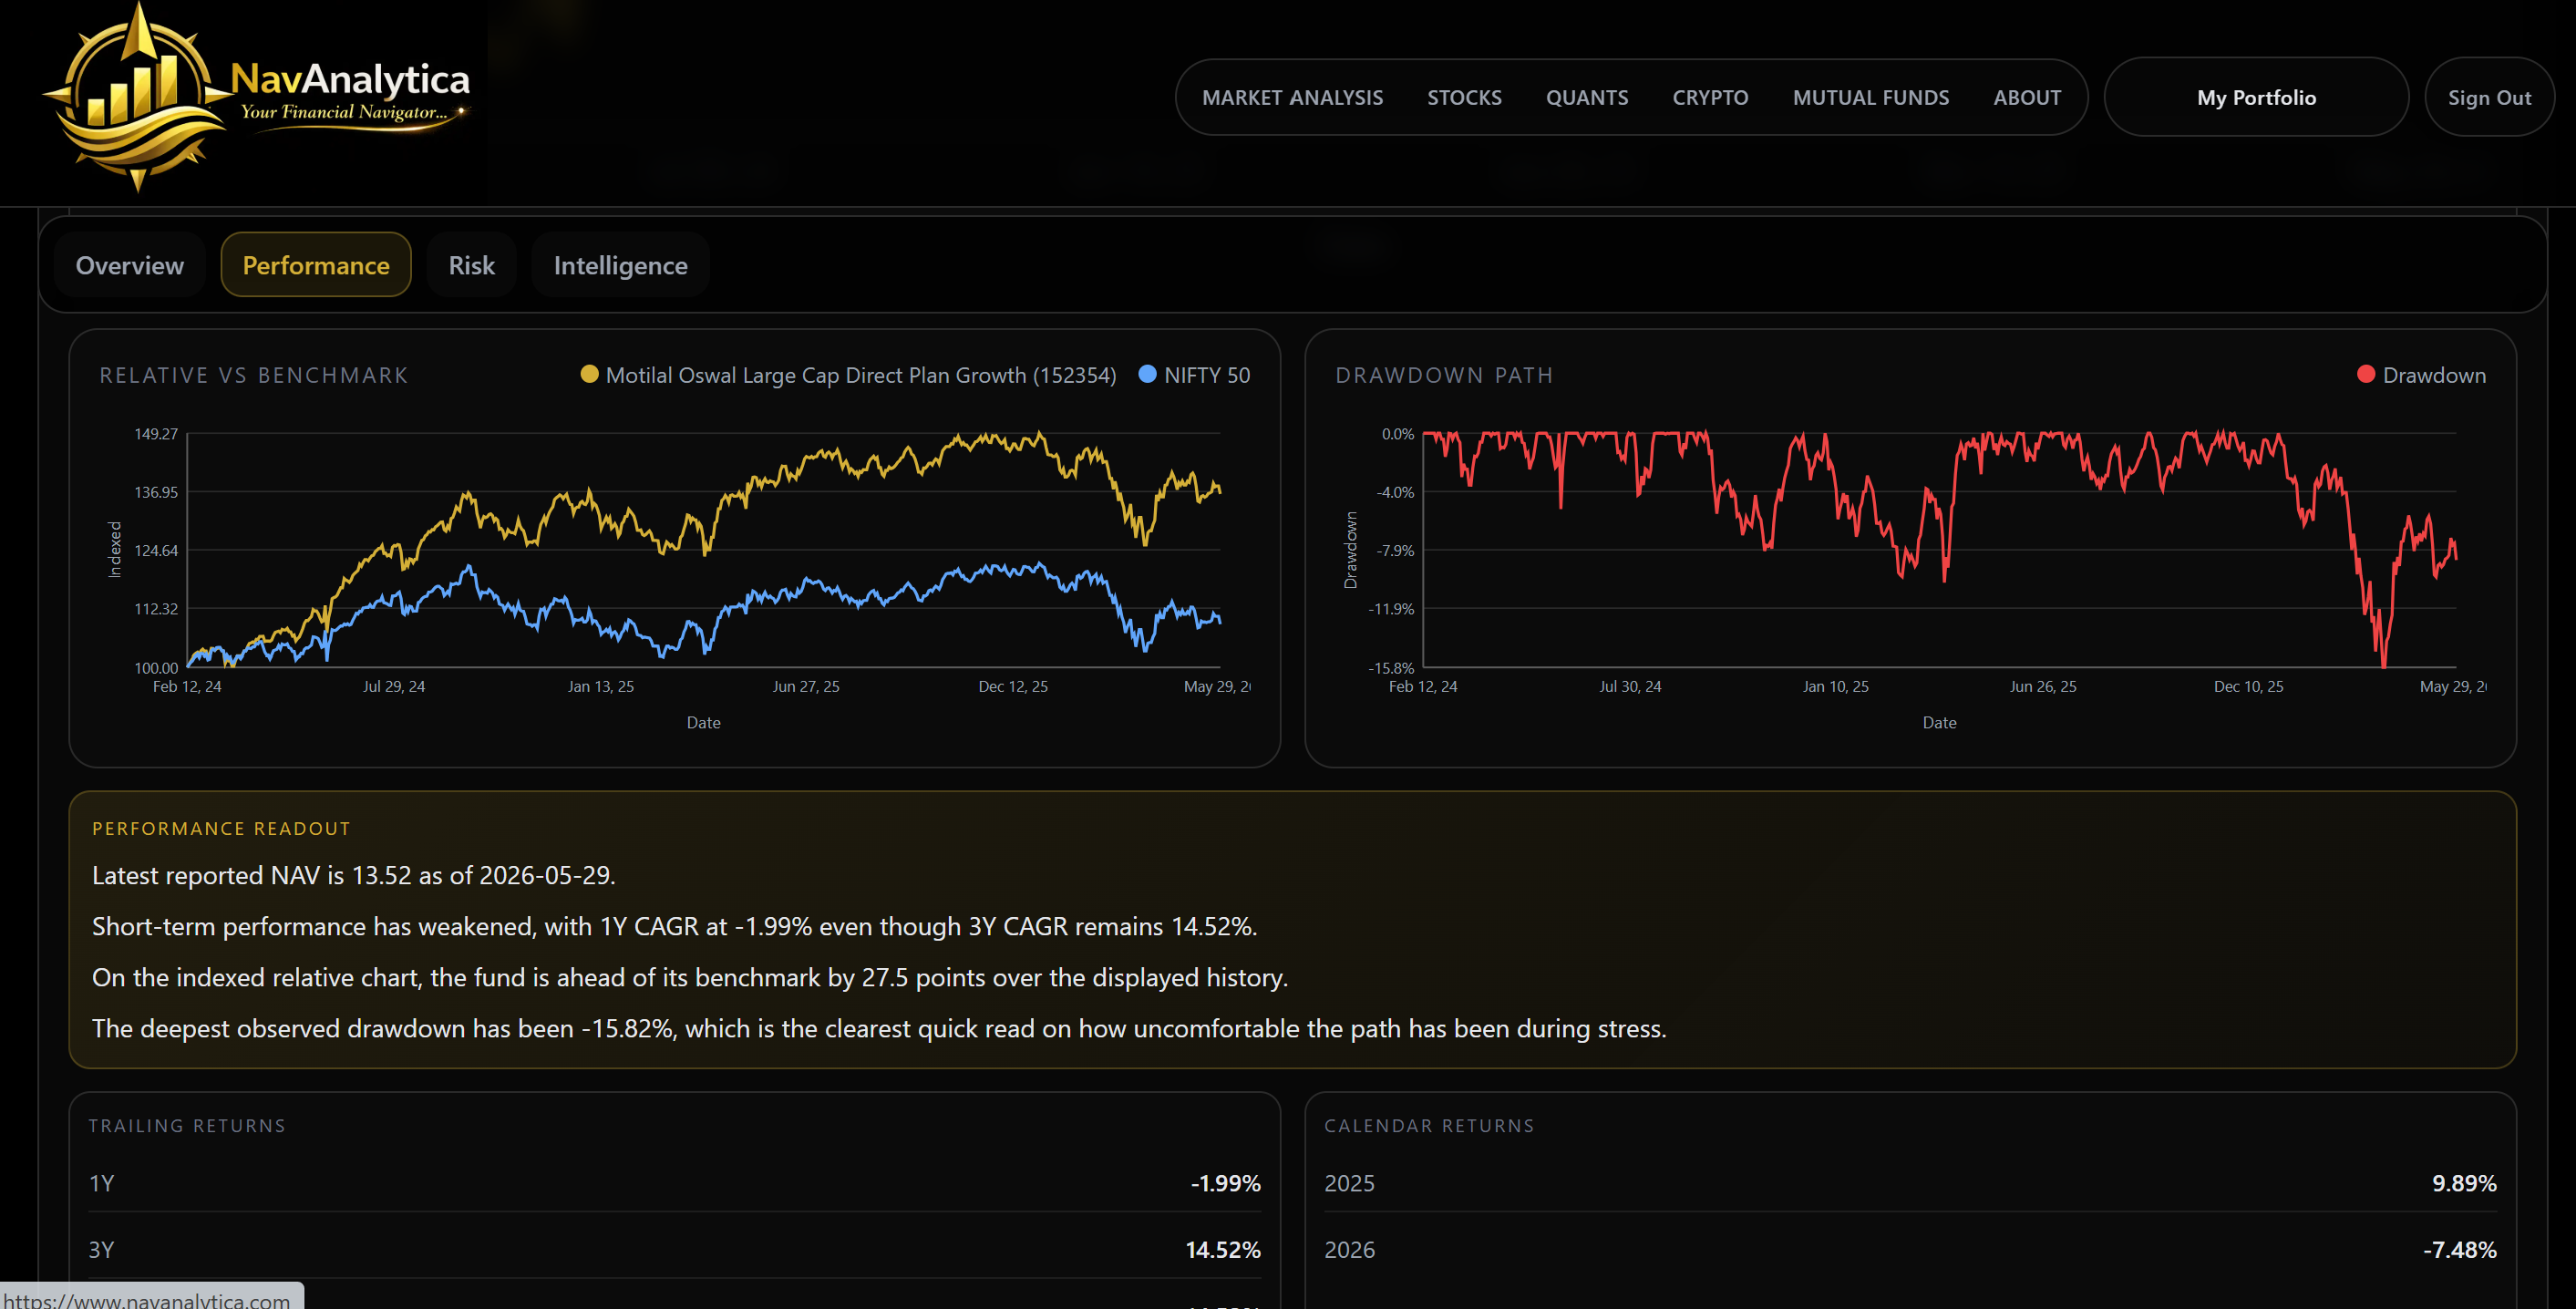
Task: Open the Mutual Funds nav link
Action: pos(1870,97)
